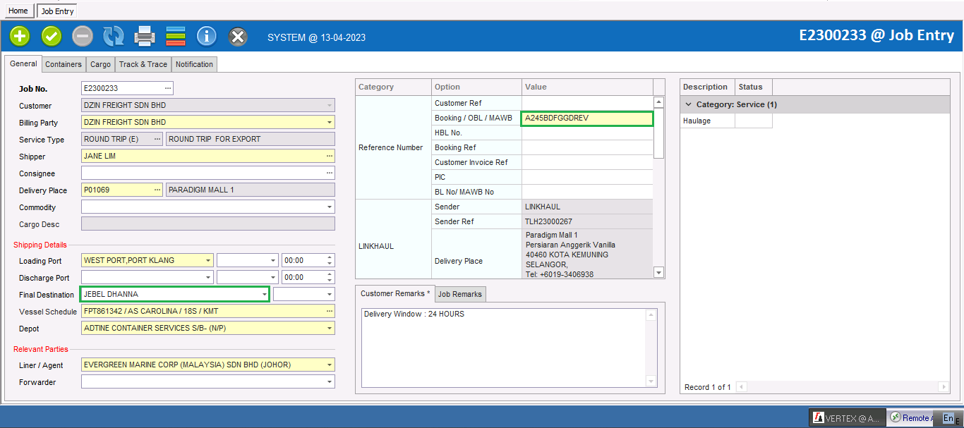Viewport: 964px width, 428px height.
Task: Open the Billing Party dropdown
Action: 329,123
